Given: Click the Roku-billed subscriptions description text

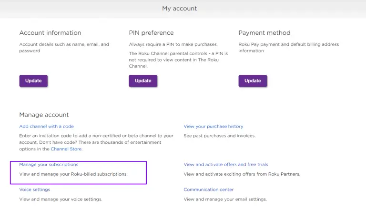Looking at the screenshot, I should point(73,174).
